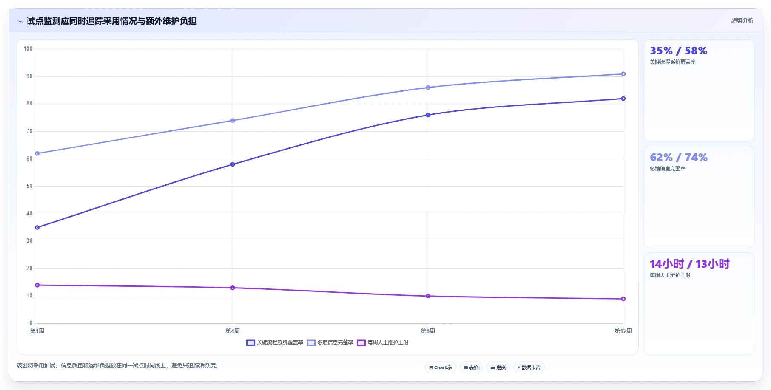Click the 关键流程系统覆盖率 caption in the stat card

pyautogui.click(x=673, y=62)
